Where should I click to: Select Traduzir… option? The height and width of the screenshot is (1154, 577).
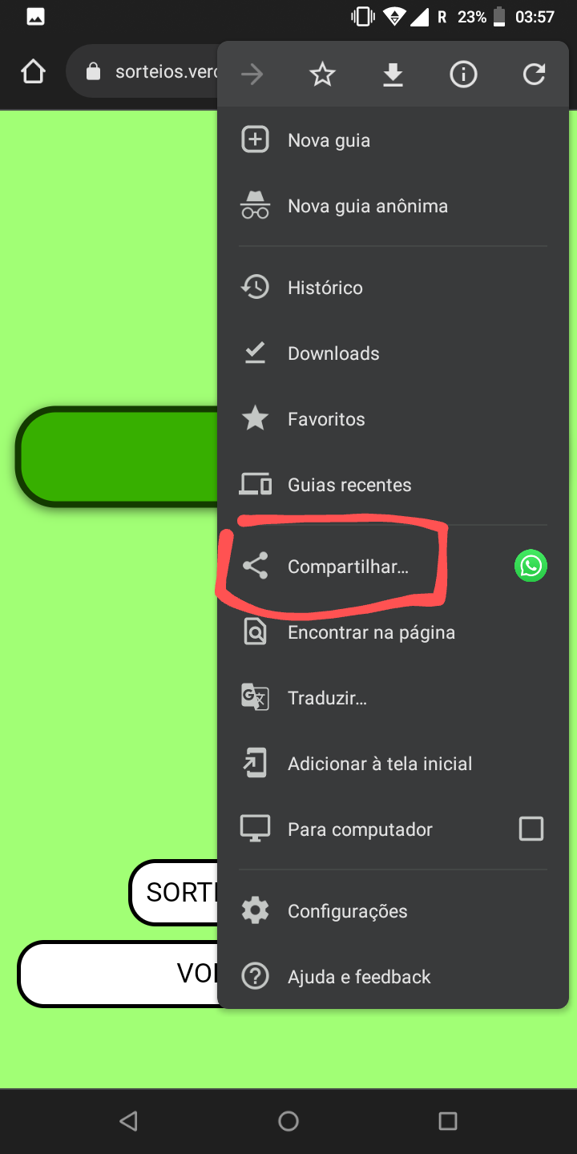point(393,698)
